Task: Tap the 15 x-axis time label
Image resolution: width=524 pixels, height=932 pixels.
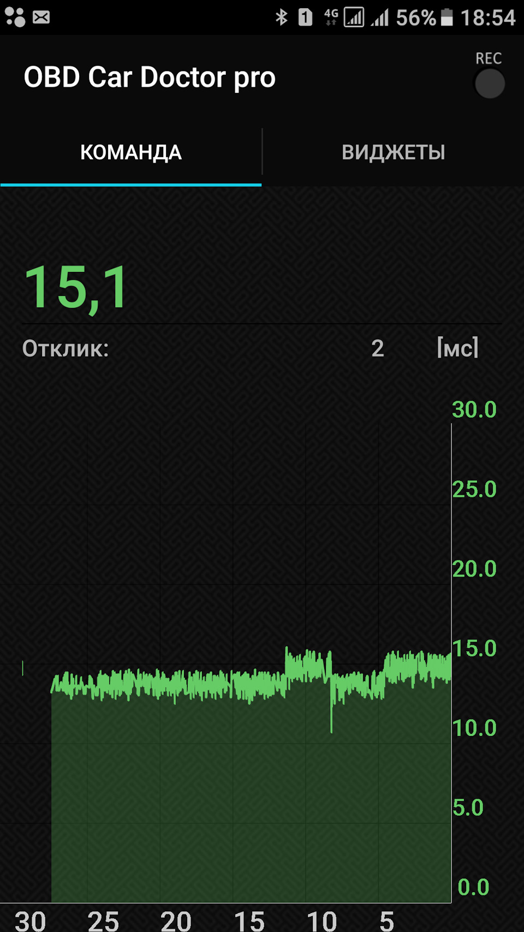Action: click(249, 921)
